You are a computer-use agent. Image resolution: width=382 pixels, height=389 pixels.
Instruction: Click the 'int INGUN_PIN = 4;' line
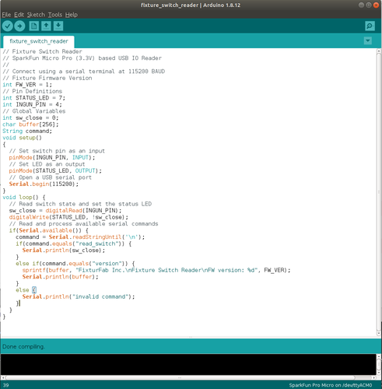(33, 104)
